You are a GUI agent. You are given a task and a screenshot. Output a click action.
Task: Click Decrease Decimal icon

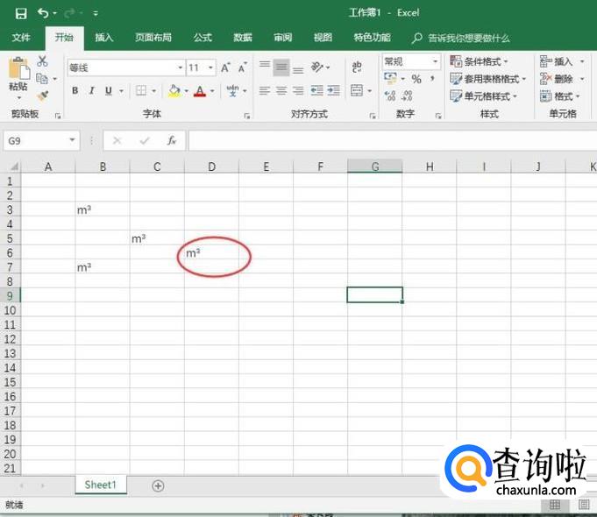pos(407,96)
